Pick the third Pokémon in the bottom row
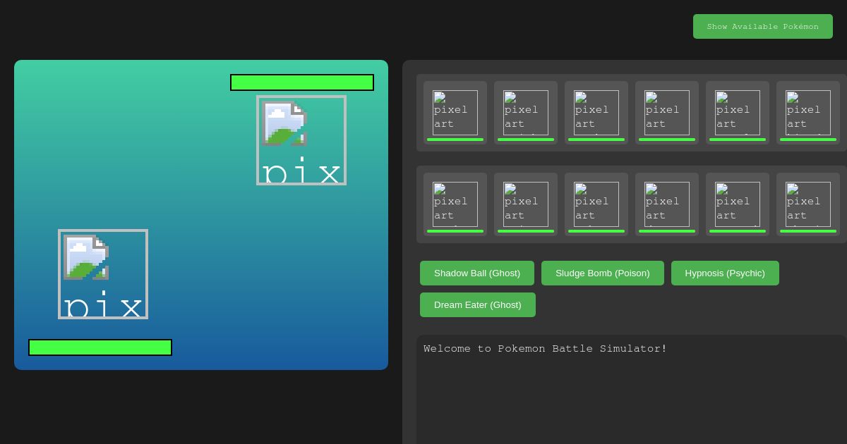847x444 pixels. pos(596,204)
